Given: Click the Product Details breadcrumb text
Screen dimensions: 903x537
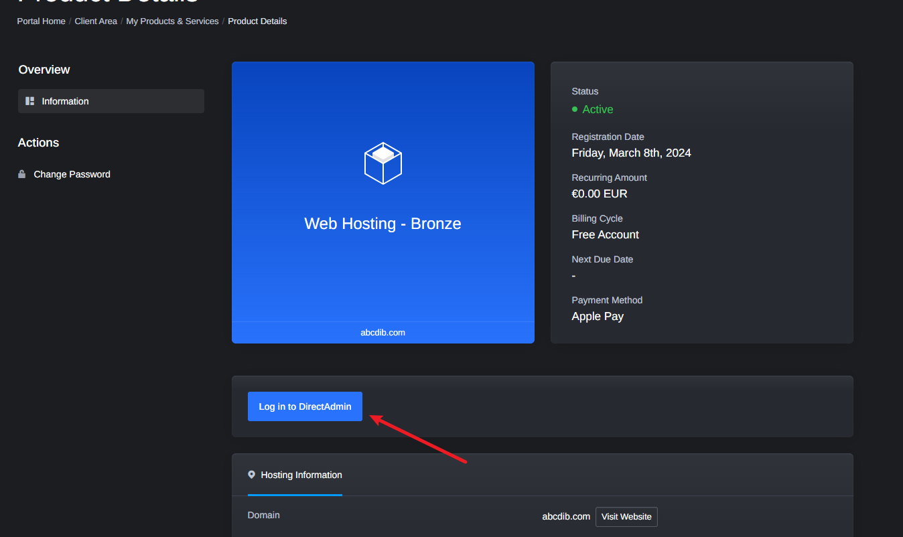Looking at the screenshot, I should coord(257,21).
